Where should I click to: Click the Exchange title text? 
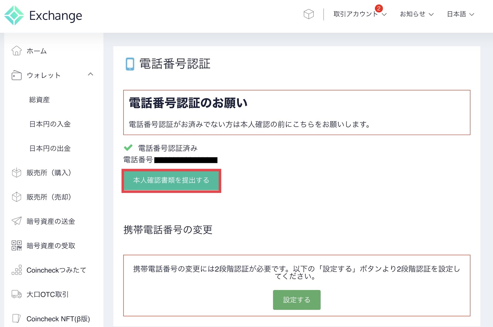tap(56, 15)
